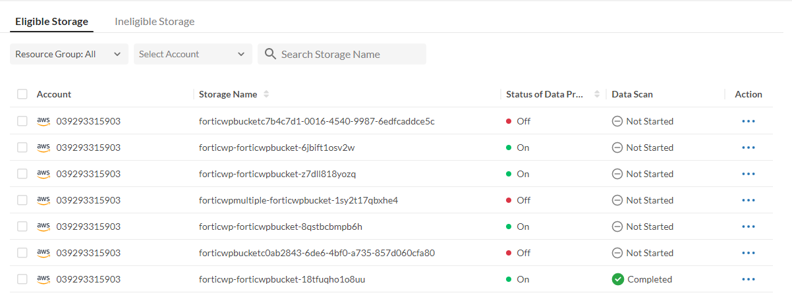Select the Eligible Storage tab

pyautogui.click(x=51, y=22)
